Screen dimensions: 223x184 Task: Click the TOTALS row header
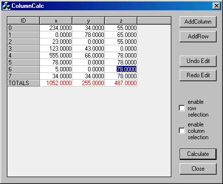[x=24, y=83]
